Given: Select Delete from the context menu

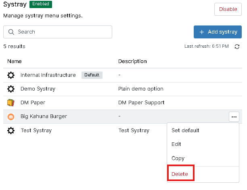Looking at the screenshot, I should (x=180, y=174).
